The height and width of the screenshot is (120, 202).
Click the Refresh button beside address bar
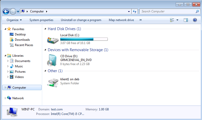[135, 11]
